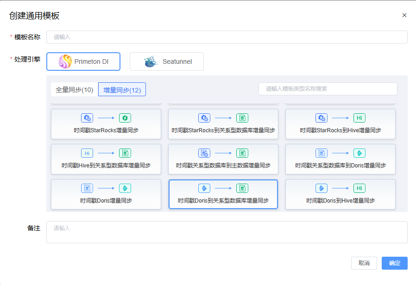Click the source icon on 时间戳关系型数据库到主数据增量同步
Image resolution: width=416 pixels, height=284 pixels.
coord(204,153)
